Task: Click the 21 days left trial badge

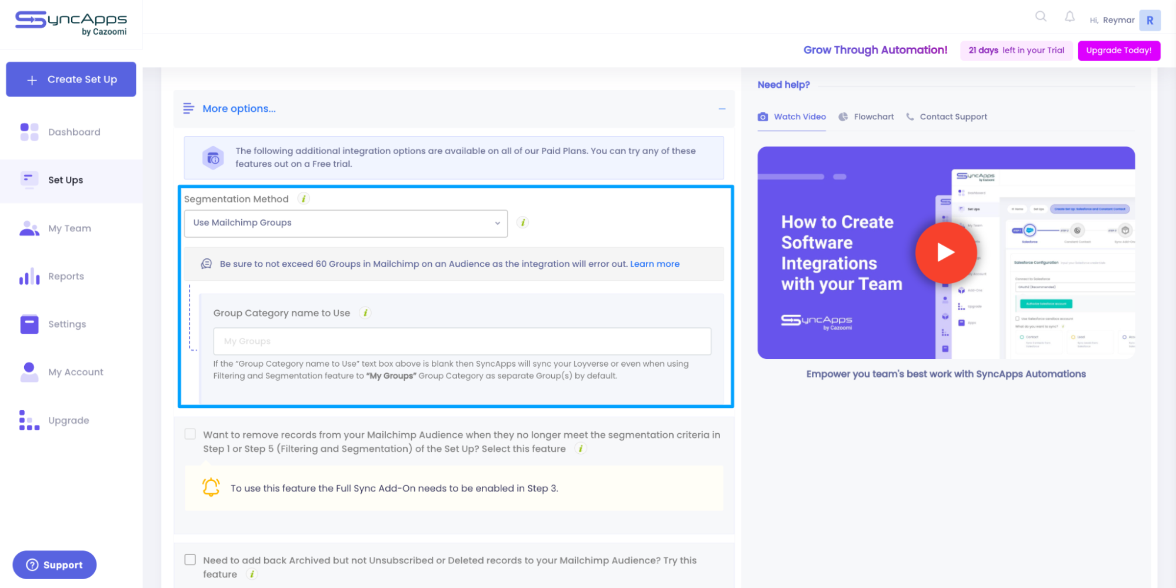Action: pyautogui.click(x=1016, y=51)
